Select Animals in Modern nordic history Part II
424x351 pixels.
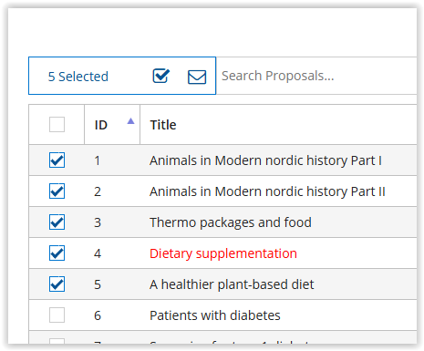pyautogui.click(x=267, y=191)
